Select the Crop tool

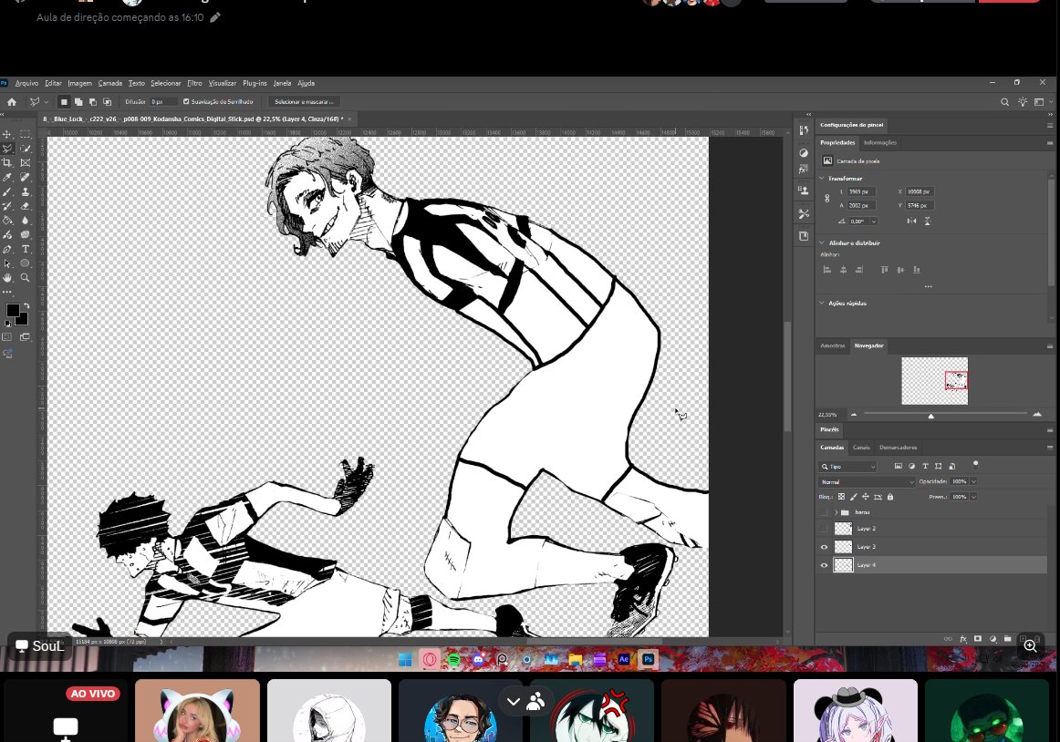click(x=7, y=163)
